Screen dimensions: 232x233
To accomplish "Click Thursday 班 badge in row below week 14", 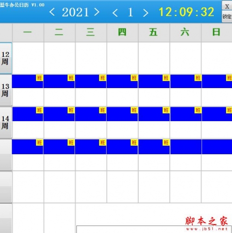I will (x=134, y=143).
